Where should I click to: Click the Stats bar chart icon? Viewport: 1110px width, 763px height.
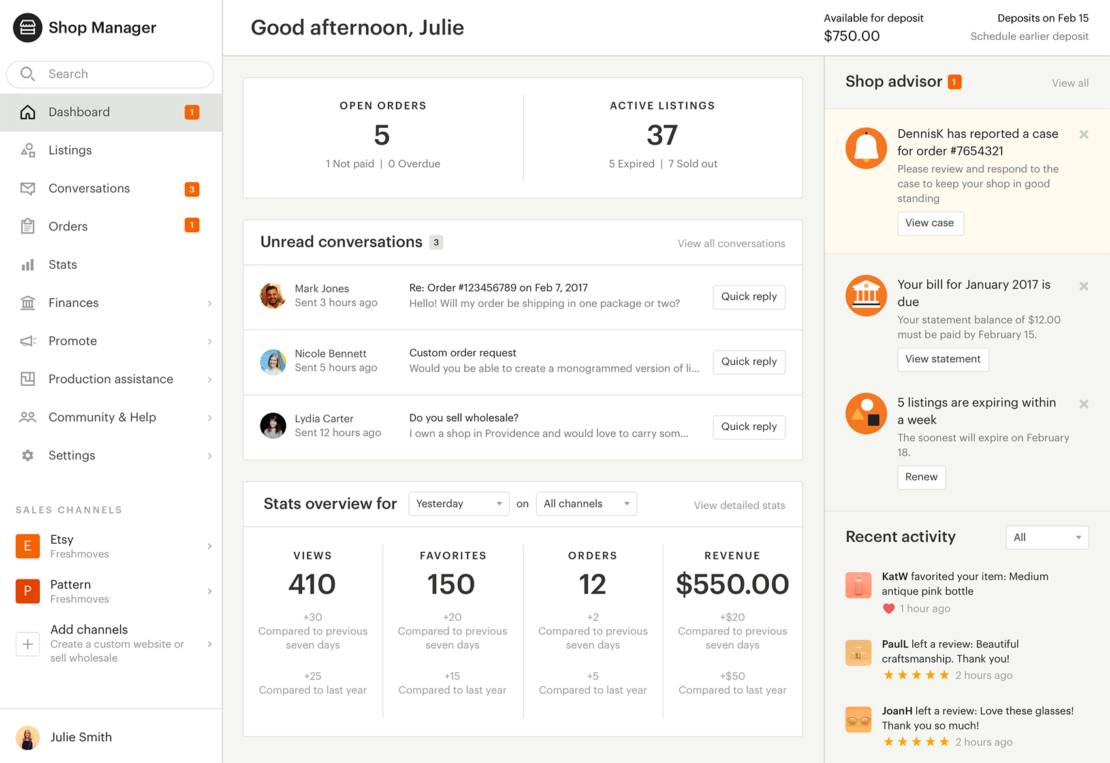(27, 265)
